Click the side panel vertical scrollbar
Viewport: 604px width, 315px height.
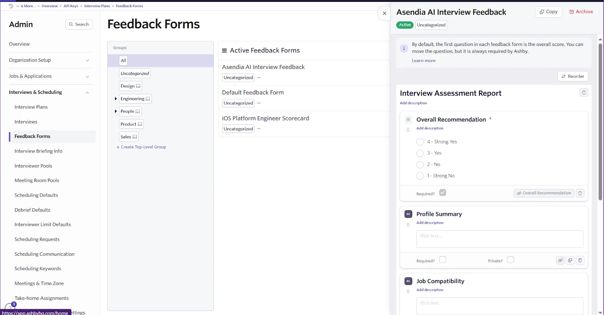click(600, 122)
